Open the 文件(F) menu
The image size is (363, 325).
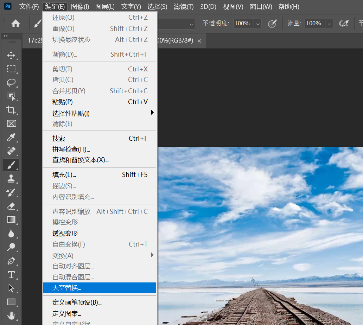(29, 6)
